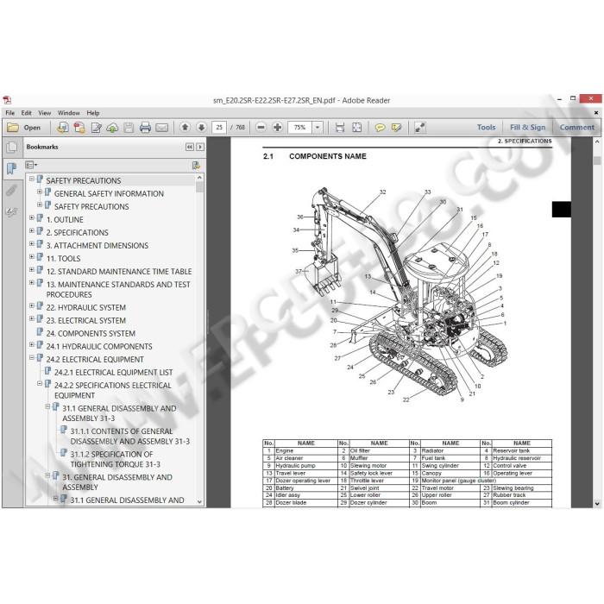604x604 pixels.
Task: Expand GENERAL SAFETY INFORMATION bookmark
Action: click(x=40, y=192)
